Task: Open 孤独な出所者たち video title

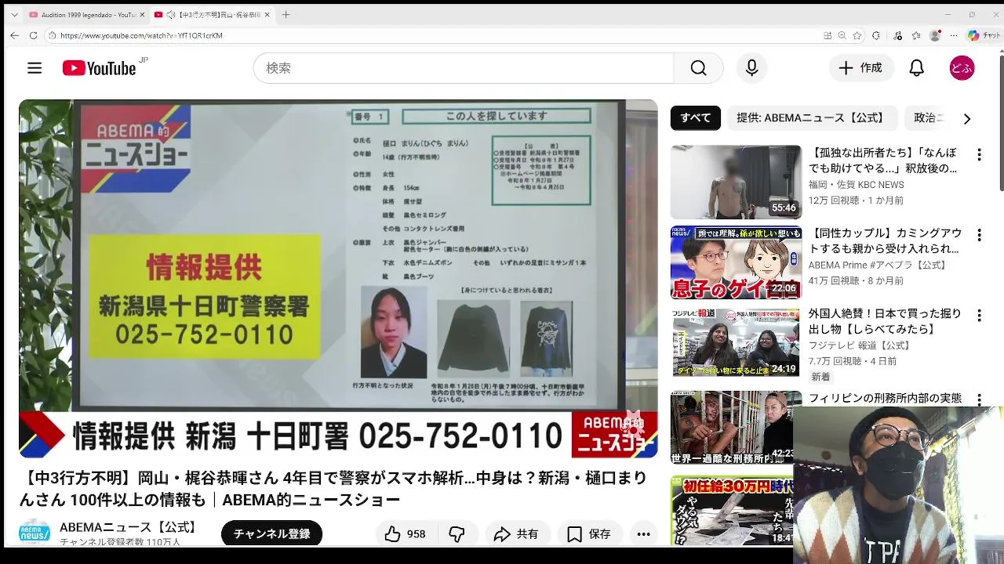Action: [884, 161]
